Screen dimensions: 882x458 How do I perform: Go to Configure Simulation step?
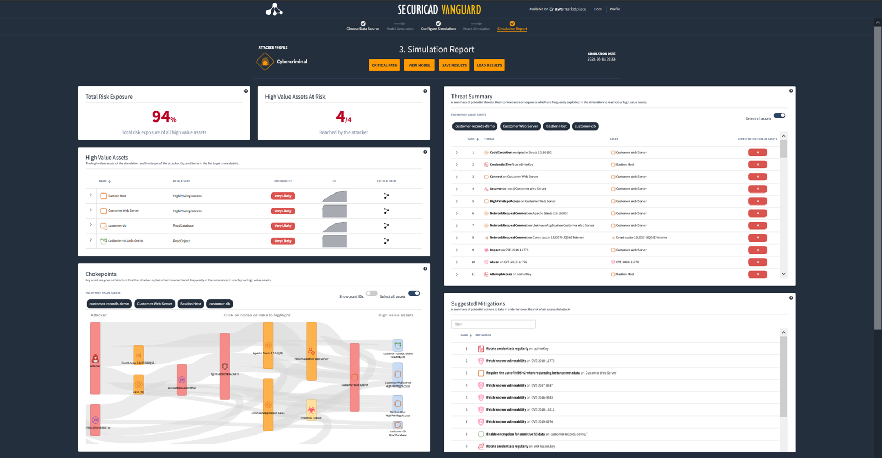coord(438,26)
